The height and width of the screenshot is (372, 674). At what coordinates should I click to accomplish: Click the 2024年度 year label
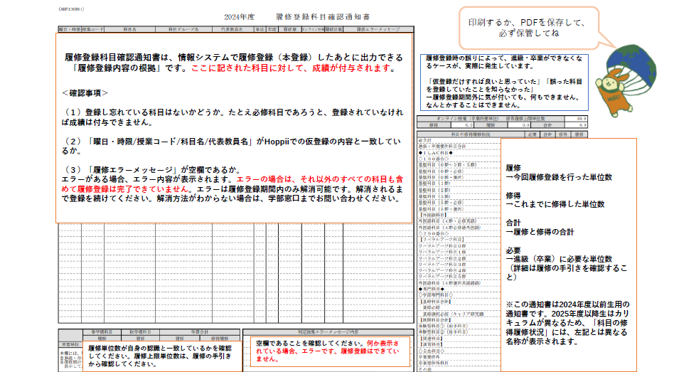point(235,16)
